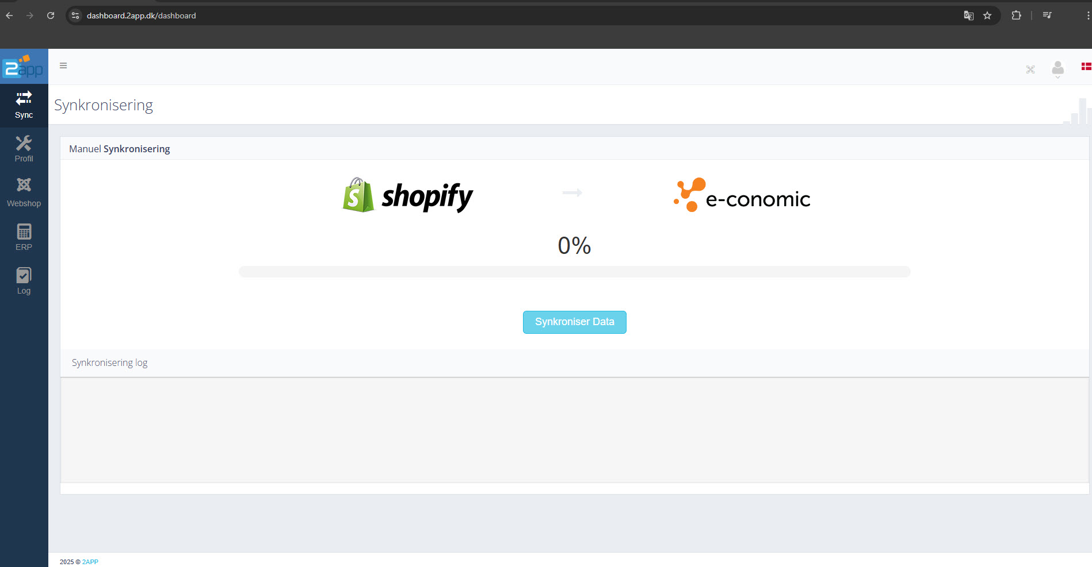Bookmark this page with star icon
The height and width of the screenshot is (567, 1092).
click(x=987, y=16)
